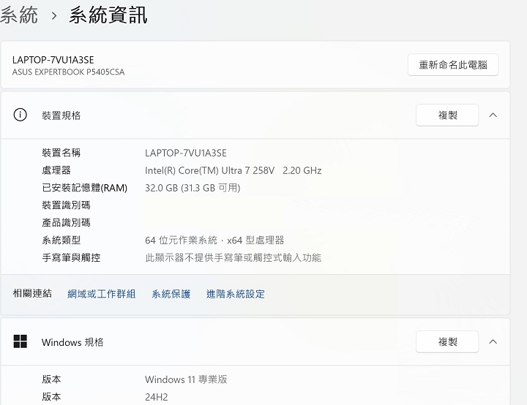Viewport: 527px width, 405px height.
Task: Click the 產品識別碼 label
Action: pos(66,223)
